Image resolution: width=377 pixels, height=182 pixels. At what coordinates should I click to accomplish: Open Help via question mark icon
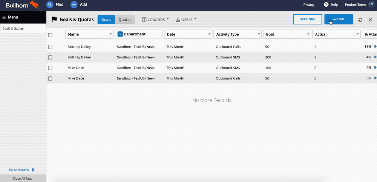[x=326, y=5]
